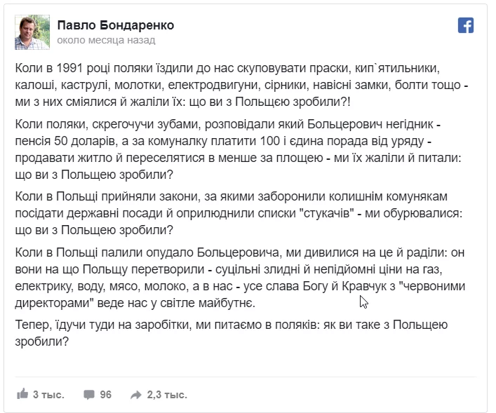The image size is (496, 413).
Task: View the '2,3 тыс.' shares count
Action: click(167, 395)
